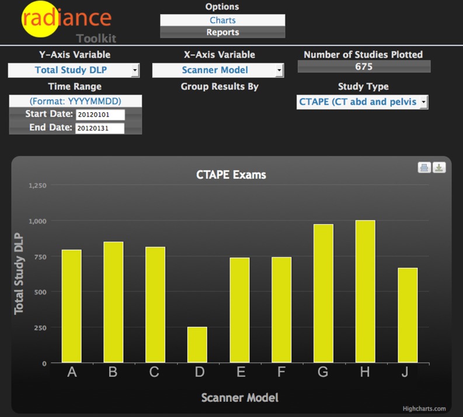Image resolution: width=463 pixels, height=417 pixels.
Task: Open the Highcharts.com link
Action: pos(424,409)
